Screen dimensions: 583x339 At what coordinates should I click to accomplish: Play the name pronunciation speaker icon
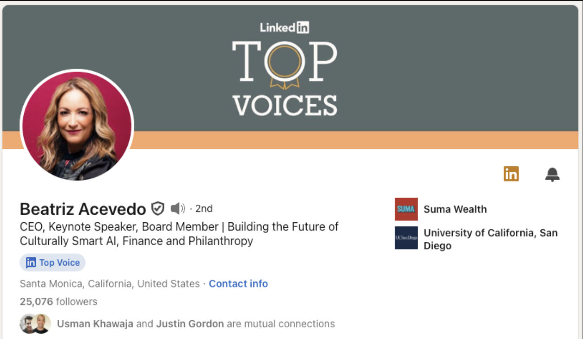coord(177,208)
